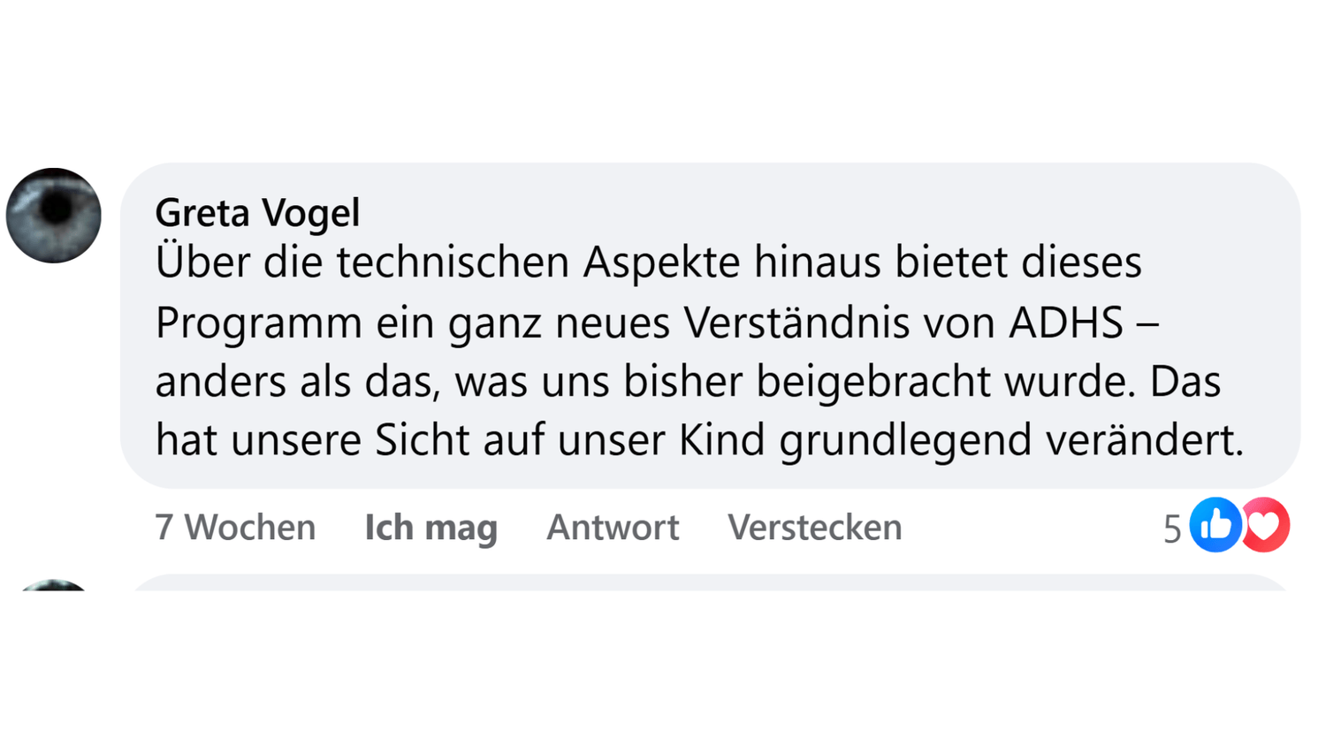1326x746 pixels.
Task: Click the word Programm in comment
Action: [258, 324]
